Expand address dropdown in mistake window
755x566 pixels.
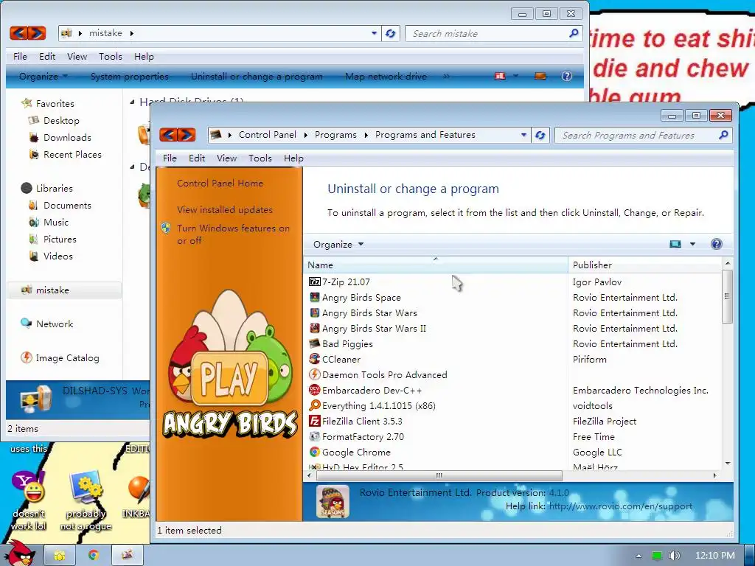[374, 34]
